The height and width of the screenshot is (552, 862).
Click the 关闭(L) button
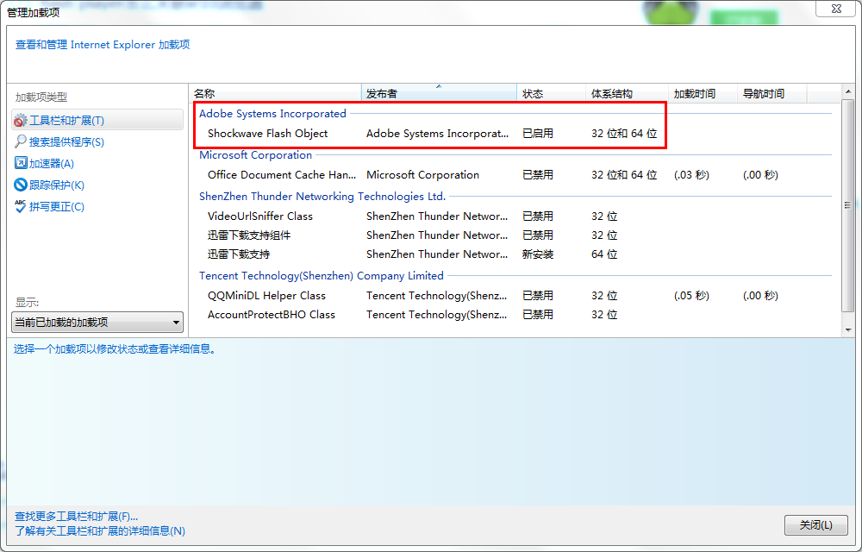click(815, 525)
